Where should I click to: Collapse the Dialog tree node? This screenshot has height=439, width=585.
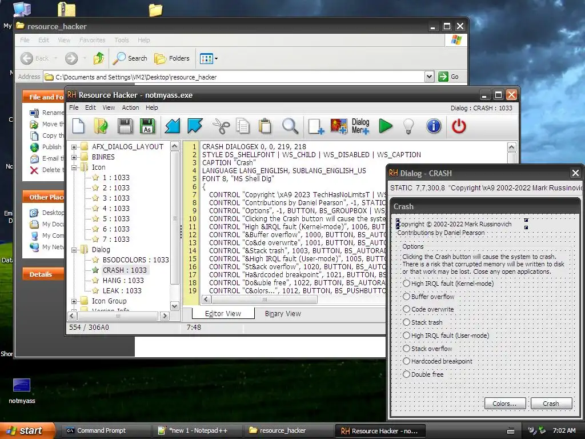pos(74,250)
